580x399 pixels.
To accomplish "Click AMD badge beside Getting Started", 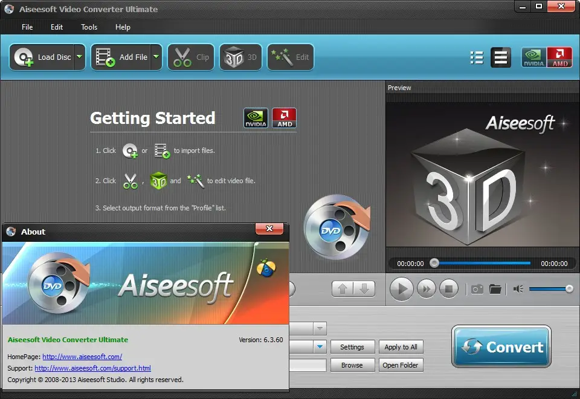I will pos(284,118).
